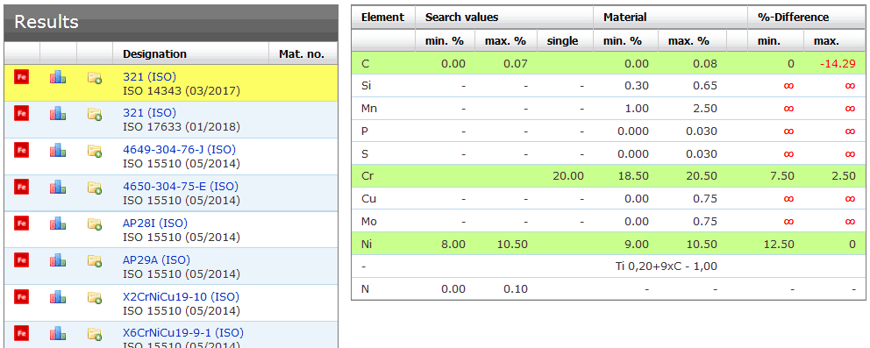Select the N element row label
The image size is (870, 348).
[x=365, y=288]
